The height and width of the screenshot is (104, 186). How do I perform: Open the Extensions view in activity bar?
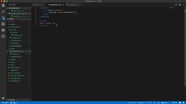(x=3, y=30)
